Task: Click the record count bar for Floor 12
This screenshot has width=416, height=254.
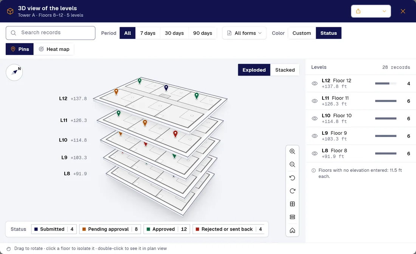Action: [386, 83]
